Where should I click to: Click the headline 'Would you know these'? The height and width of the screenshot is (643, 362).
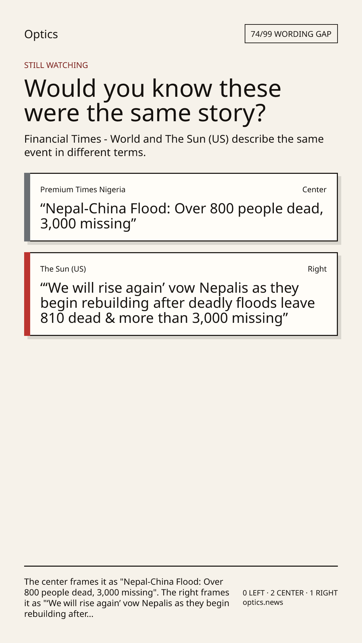pos(153,88)
